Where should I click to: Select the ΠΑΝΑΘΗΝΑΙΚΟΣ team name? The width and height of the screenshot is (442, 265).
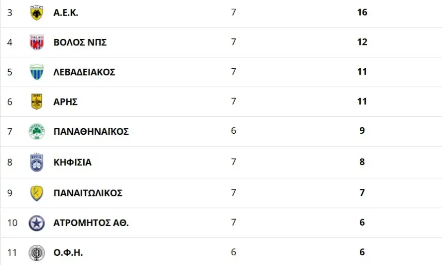click(91, 131)
